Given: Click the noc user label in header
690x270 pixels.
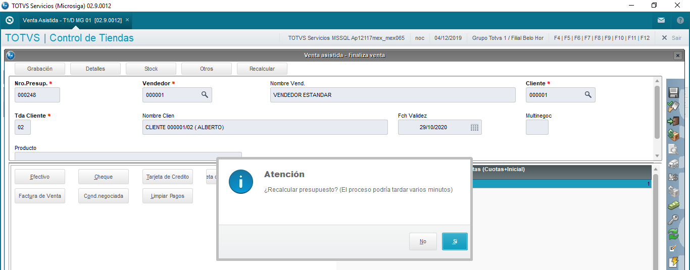Looking at the screenshot, I should point(420,38).
